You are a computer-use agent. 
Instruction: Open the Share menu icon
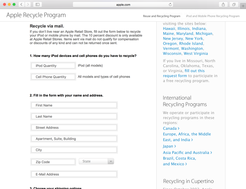tap(223, 5)
